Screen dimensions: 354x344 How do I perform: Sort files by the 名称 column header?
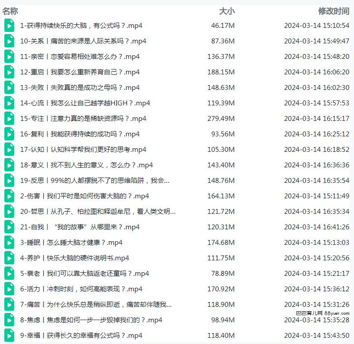point(10,12)
